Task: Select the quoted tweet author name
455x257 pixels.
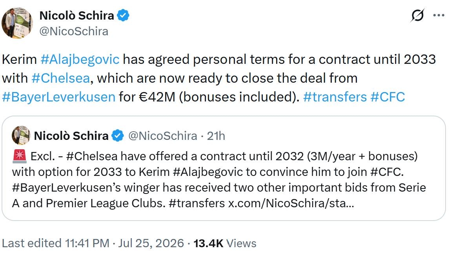Action: [71, 136]
